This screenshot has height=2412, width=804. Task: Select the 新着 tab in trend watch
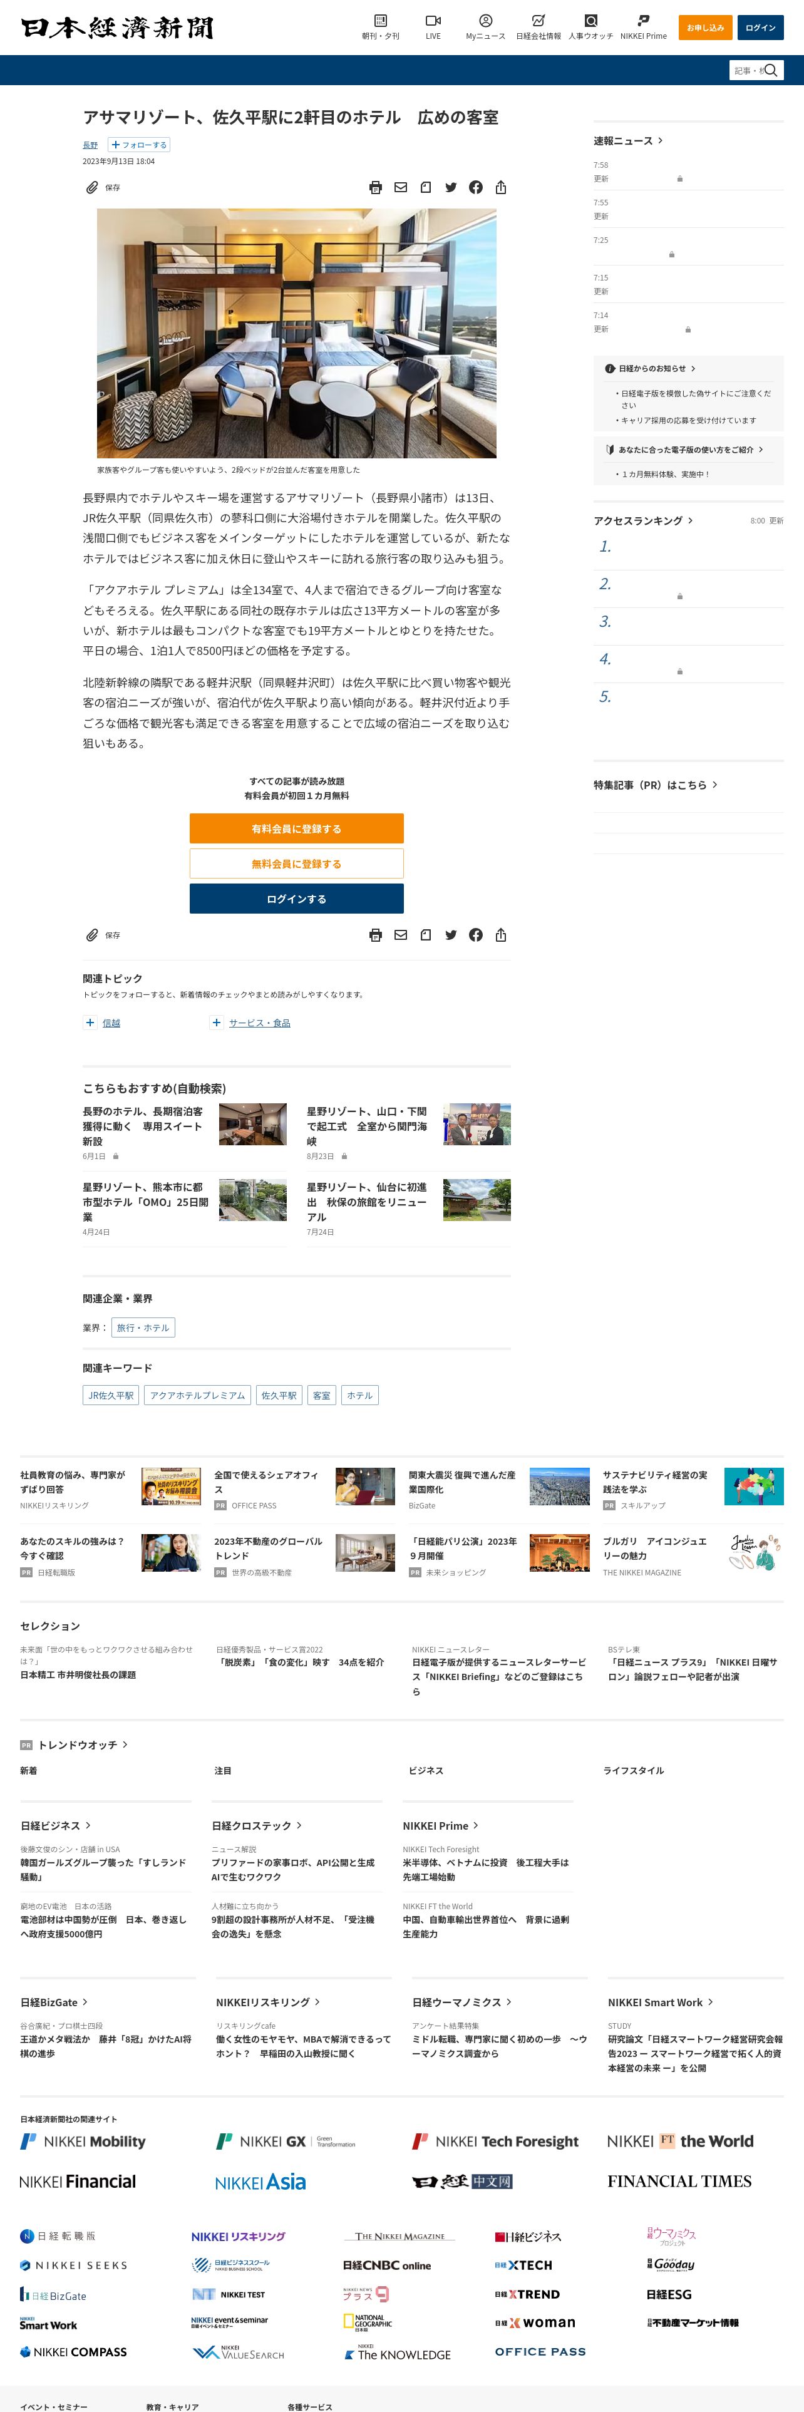pos(29,1771)
